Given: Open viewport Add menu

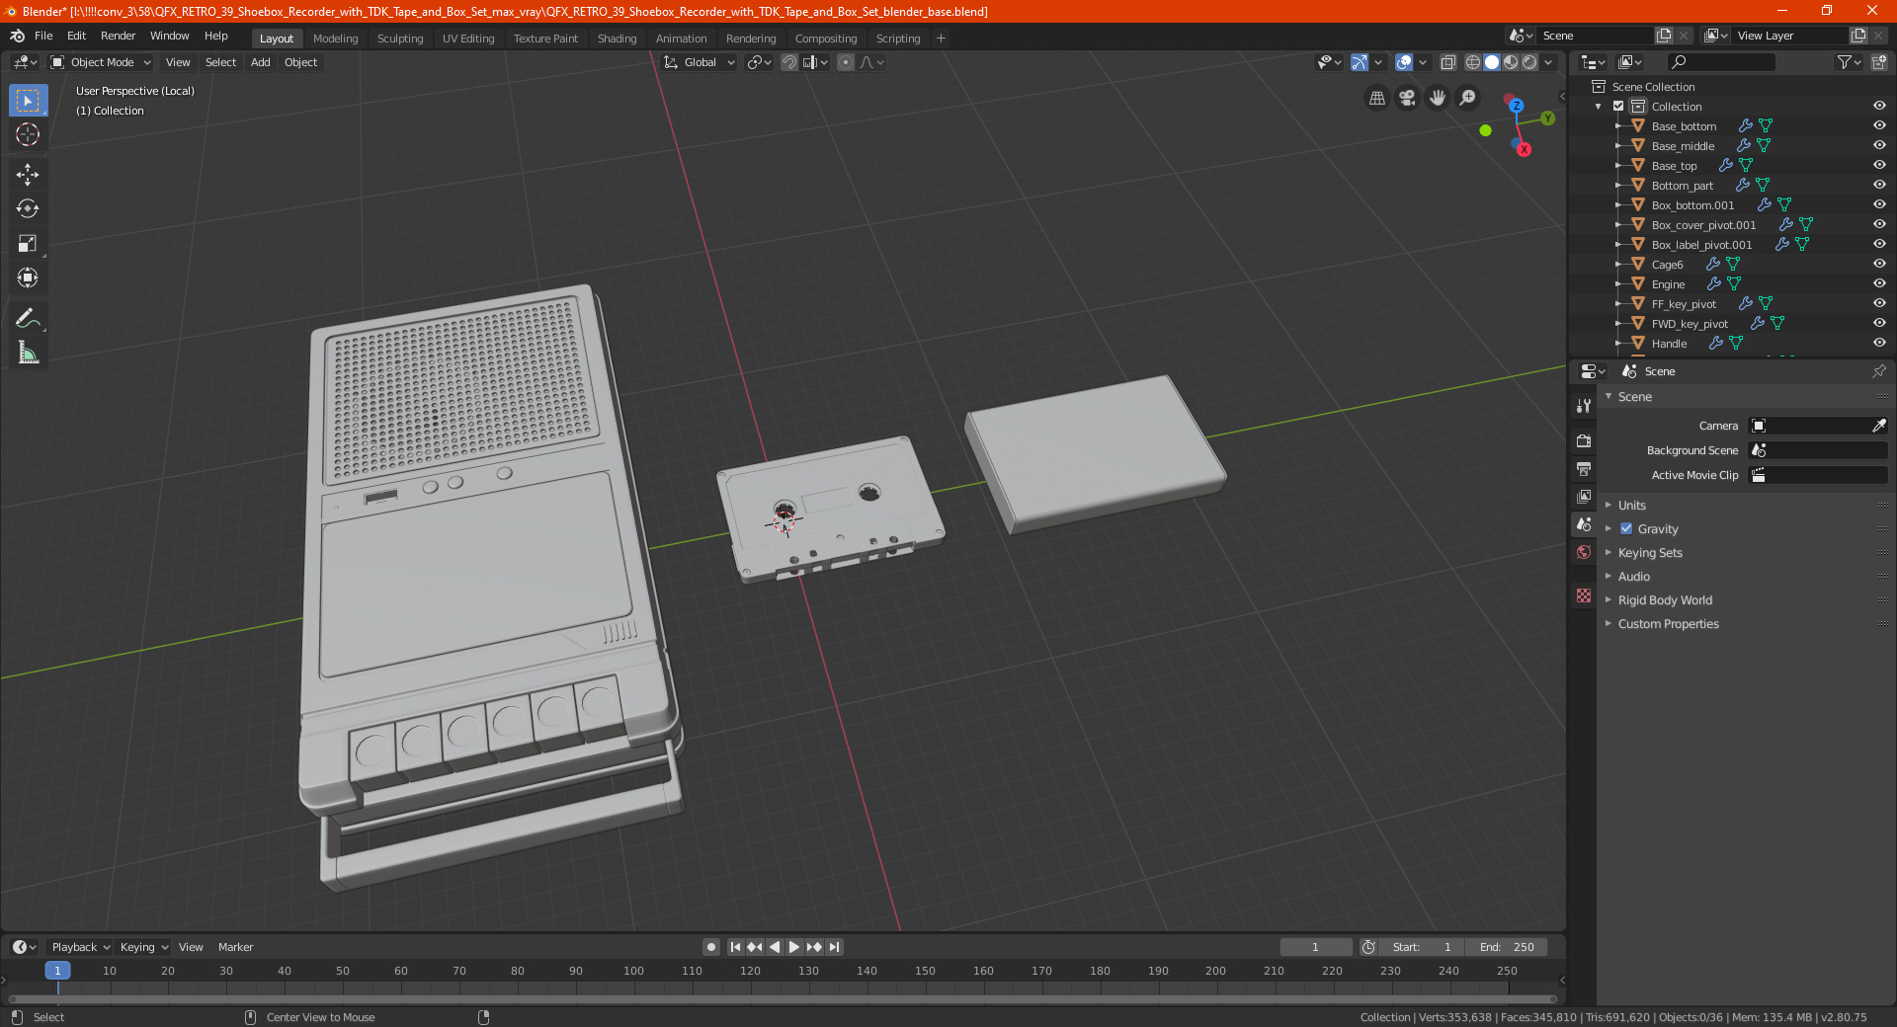Looking at the screenshot, I should [x=260, y=62].
